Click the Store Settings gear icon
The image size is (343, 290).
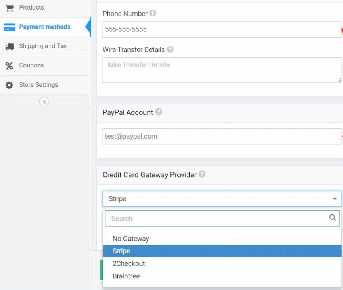9,85
